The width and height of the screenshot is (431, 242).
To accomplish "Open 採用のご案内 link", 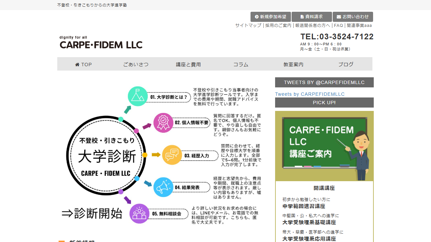I will 278,26.
